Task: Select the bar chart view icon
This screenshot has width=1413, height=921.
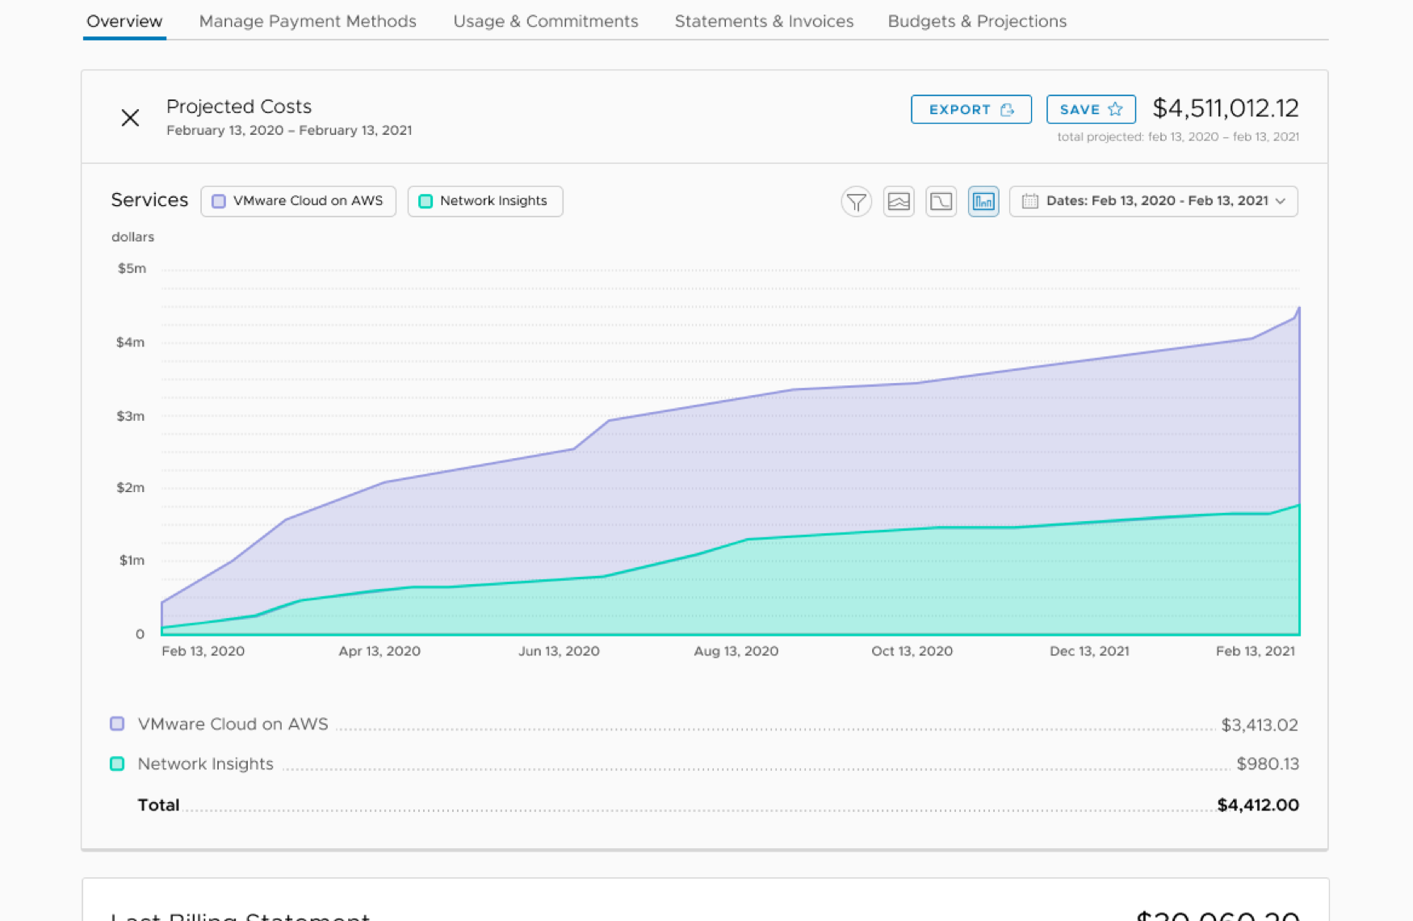Action: click(x=983, y=201)
